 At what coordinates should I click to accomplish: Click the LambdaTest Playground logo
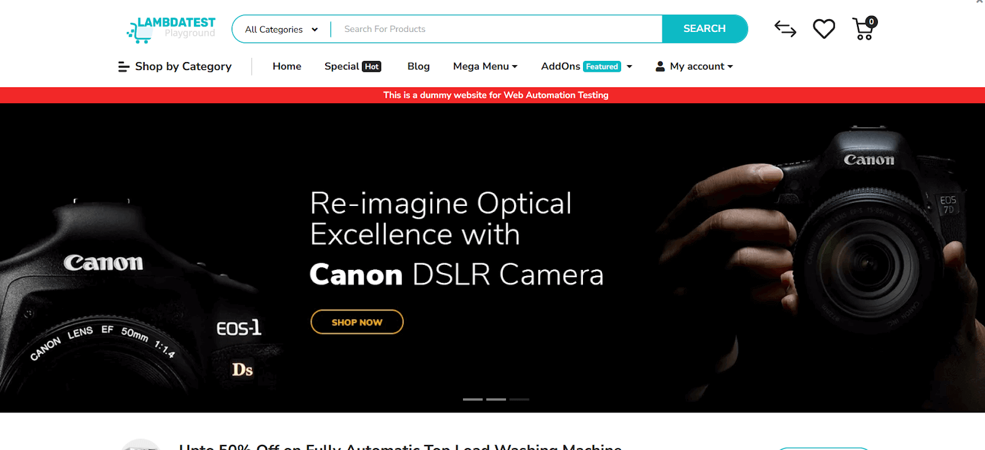click(171, 30)
